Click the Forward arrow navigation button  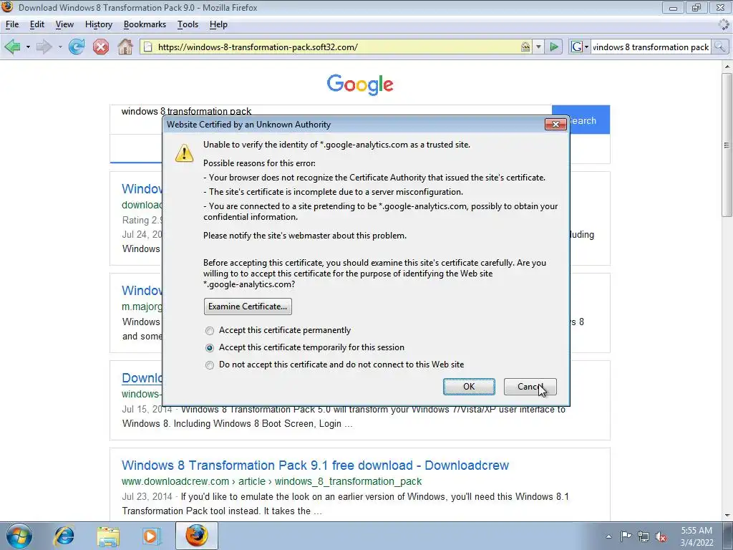44,47
